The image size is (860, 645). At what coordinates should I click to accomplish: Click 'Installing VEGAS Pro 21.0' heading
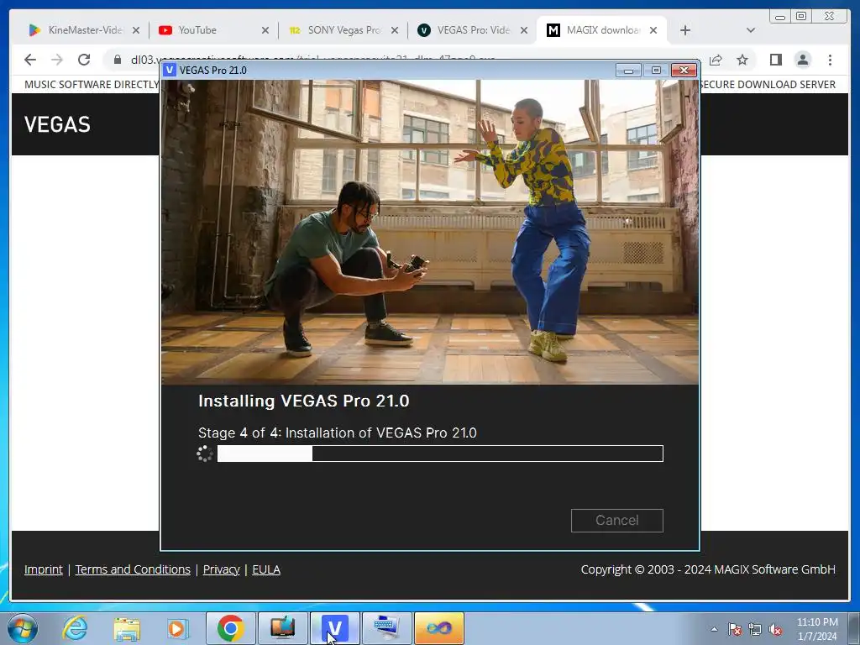304,401
